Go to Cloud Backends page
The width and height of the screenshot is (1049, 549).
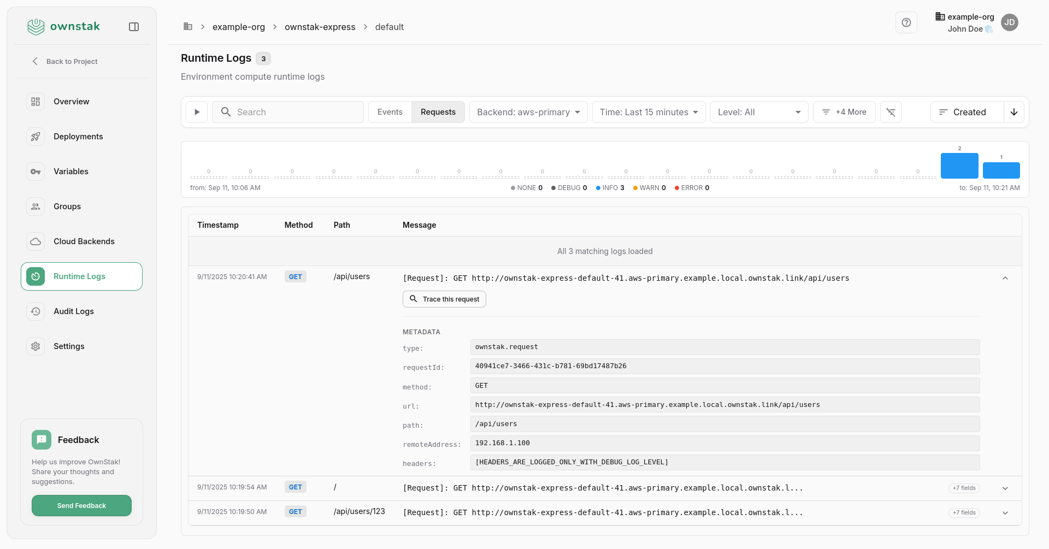point(84,241)
